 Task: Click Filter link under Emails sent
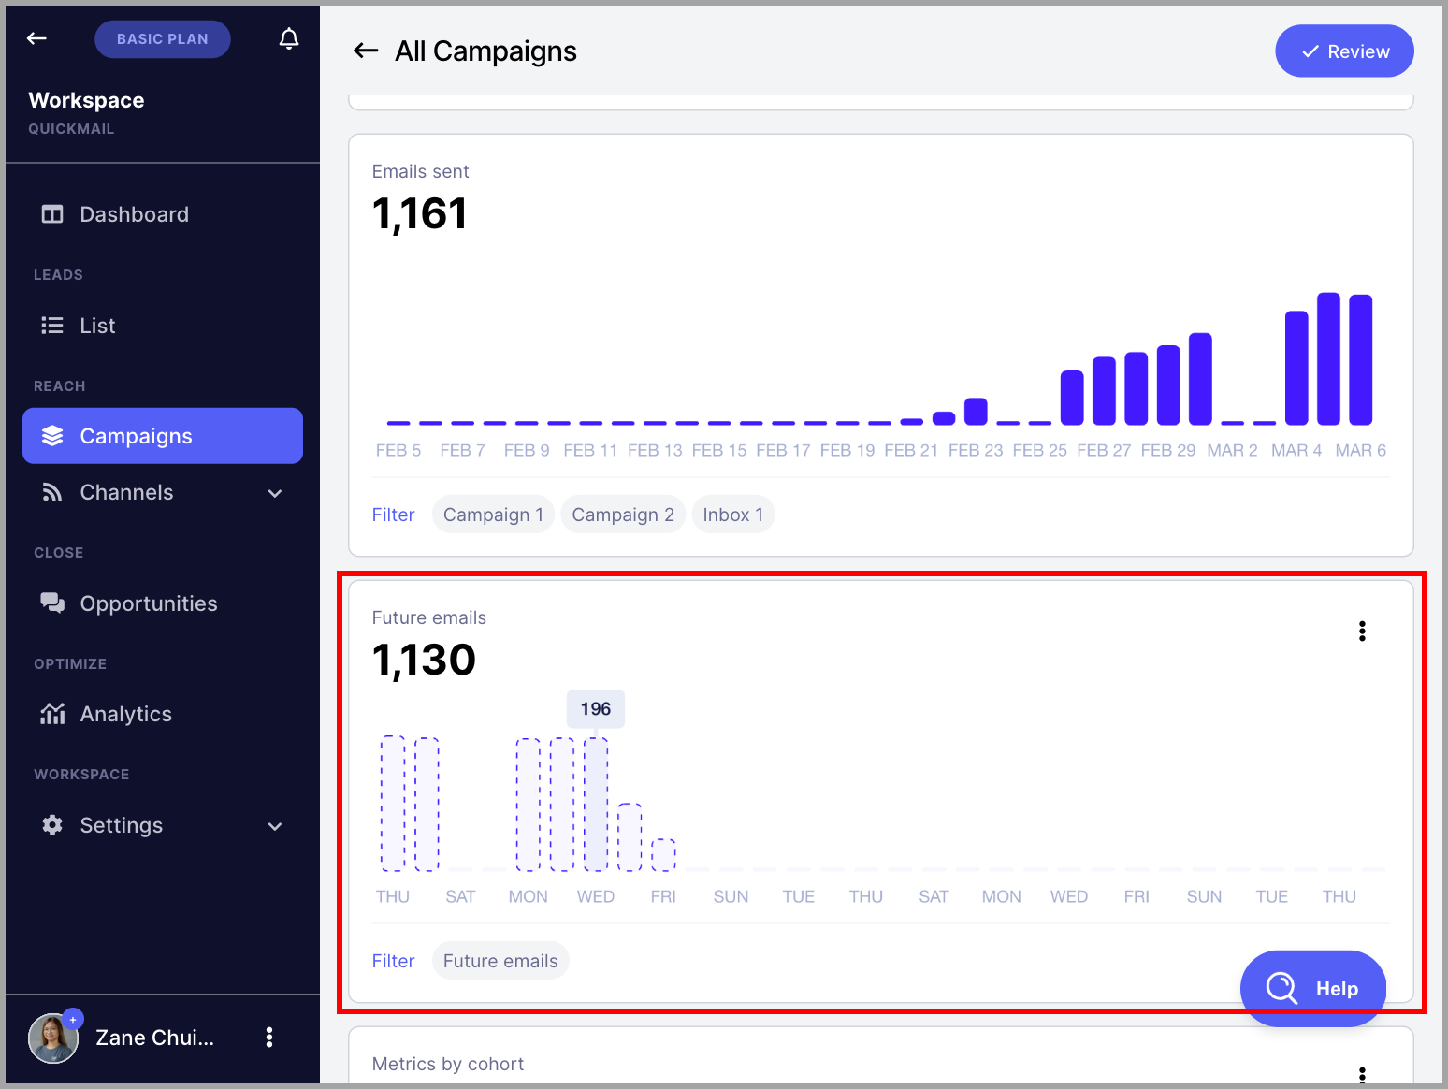pyautogui.click(x=393, y=515)
